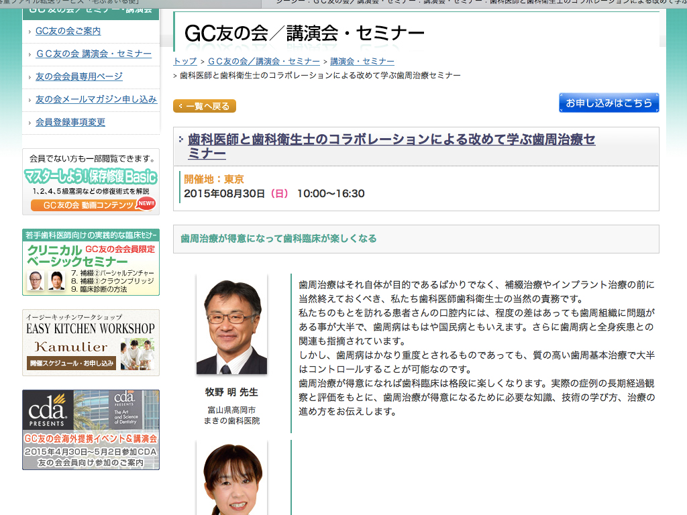Click the 講演会・セミナー breadcrumb link
Viewport: 687px width, 515px height.
coord(362,61)
